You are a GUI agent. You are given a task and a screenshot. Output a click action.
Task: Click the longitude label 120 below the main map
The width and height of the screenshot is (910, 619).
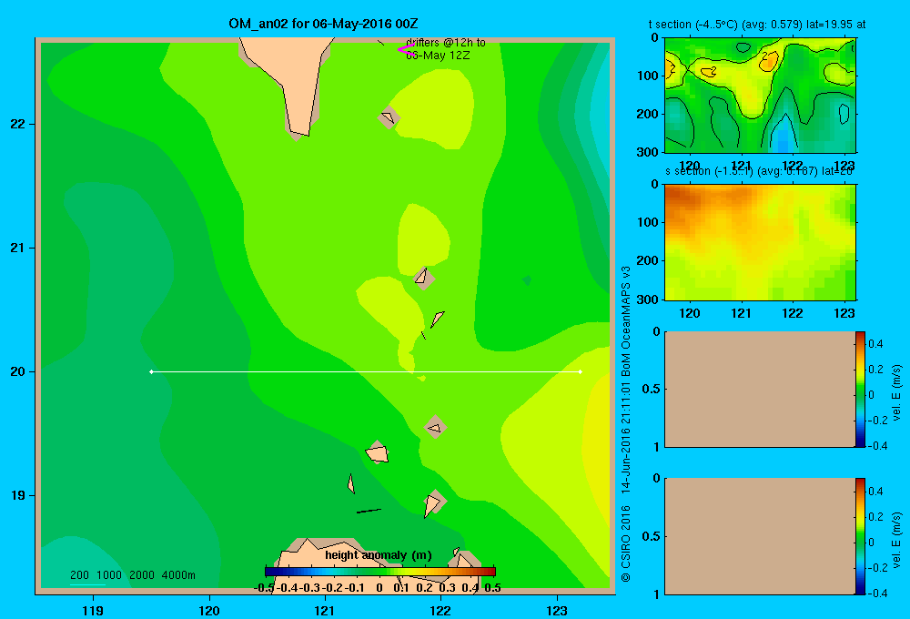[209, 610]
